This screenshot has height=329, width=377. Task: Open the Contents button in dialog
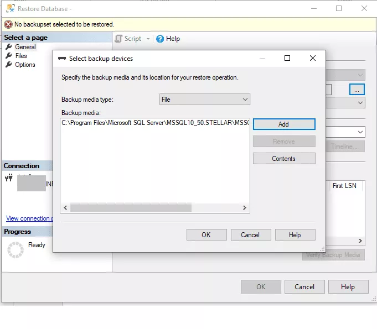[283, 159]
